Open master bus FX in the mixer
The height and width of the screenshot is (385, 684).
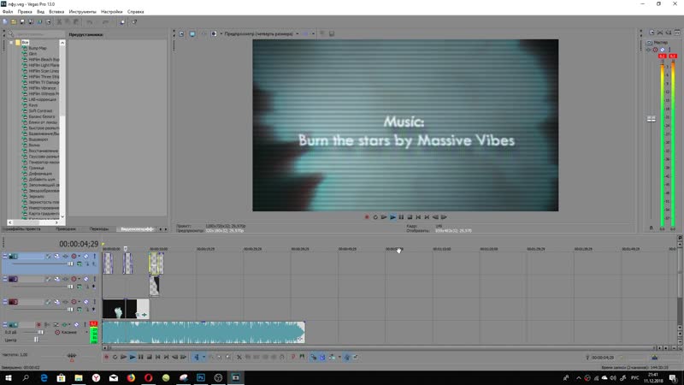pyautogui.click(x=649, y=50)
